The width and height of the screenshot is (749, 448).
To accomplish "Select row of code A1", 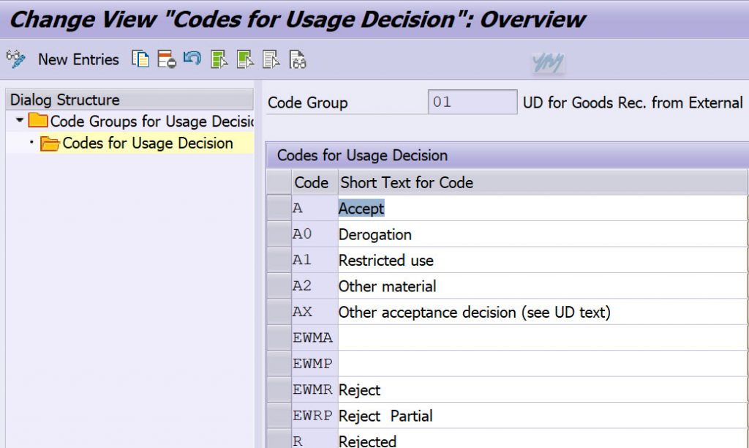I will [279, 260].
